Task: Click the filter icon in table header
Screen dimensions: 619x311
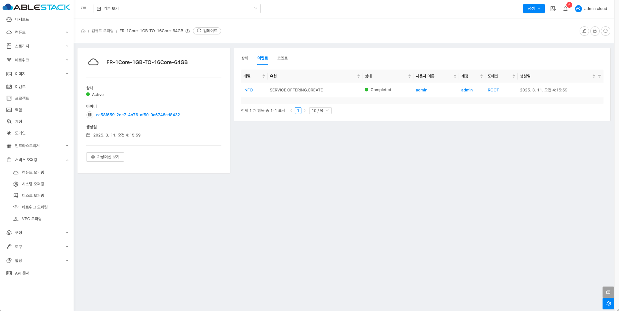Action: point(599,76)
